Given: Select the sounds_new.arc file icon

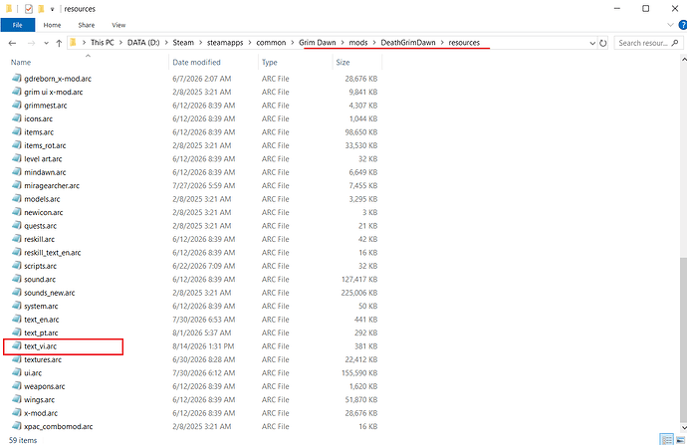Looking at the screenshot, I should [17, 292].
